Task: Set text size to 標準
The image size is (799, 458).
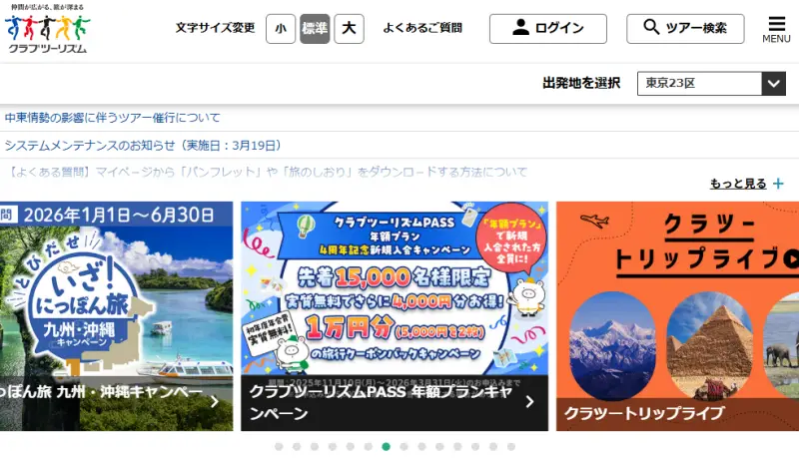Action: pos(315,29)
